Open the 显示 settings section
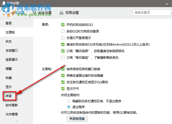Image resolution: width=172 pixels, height=124 pixels. coord(17,87)
